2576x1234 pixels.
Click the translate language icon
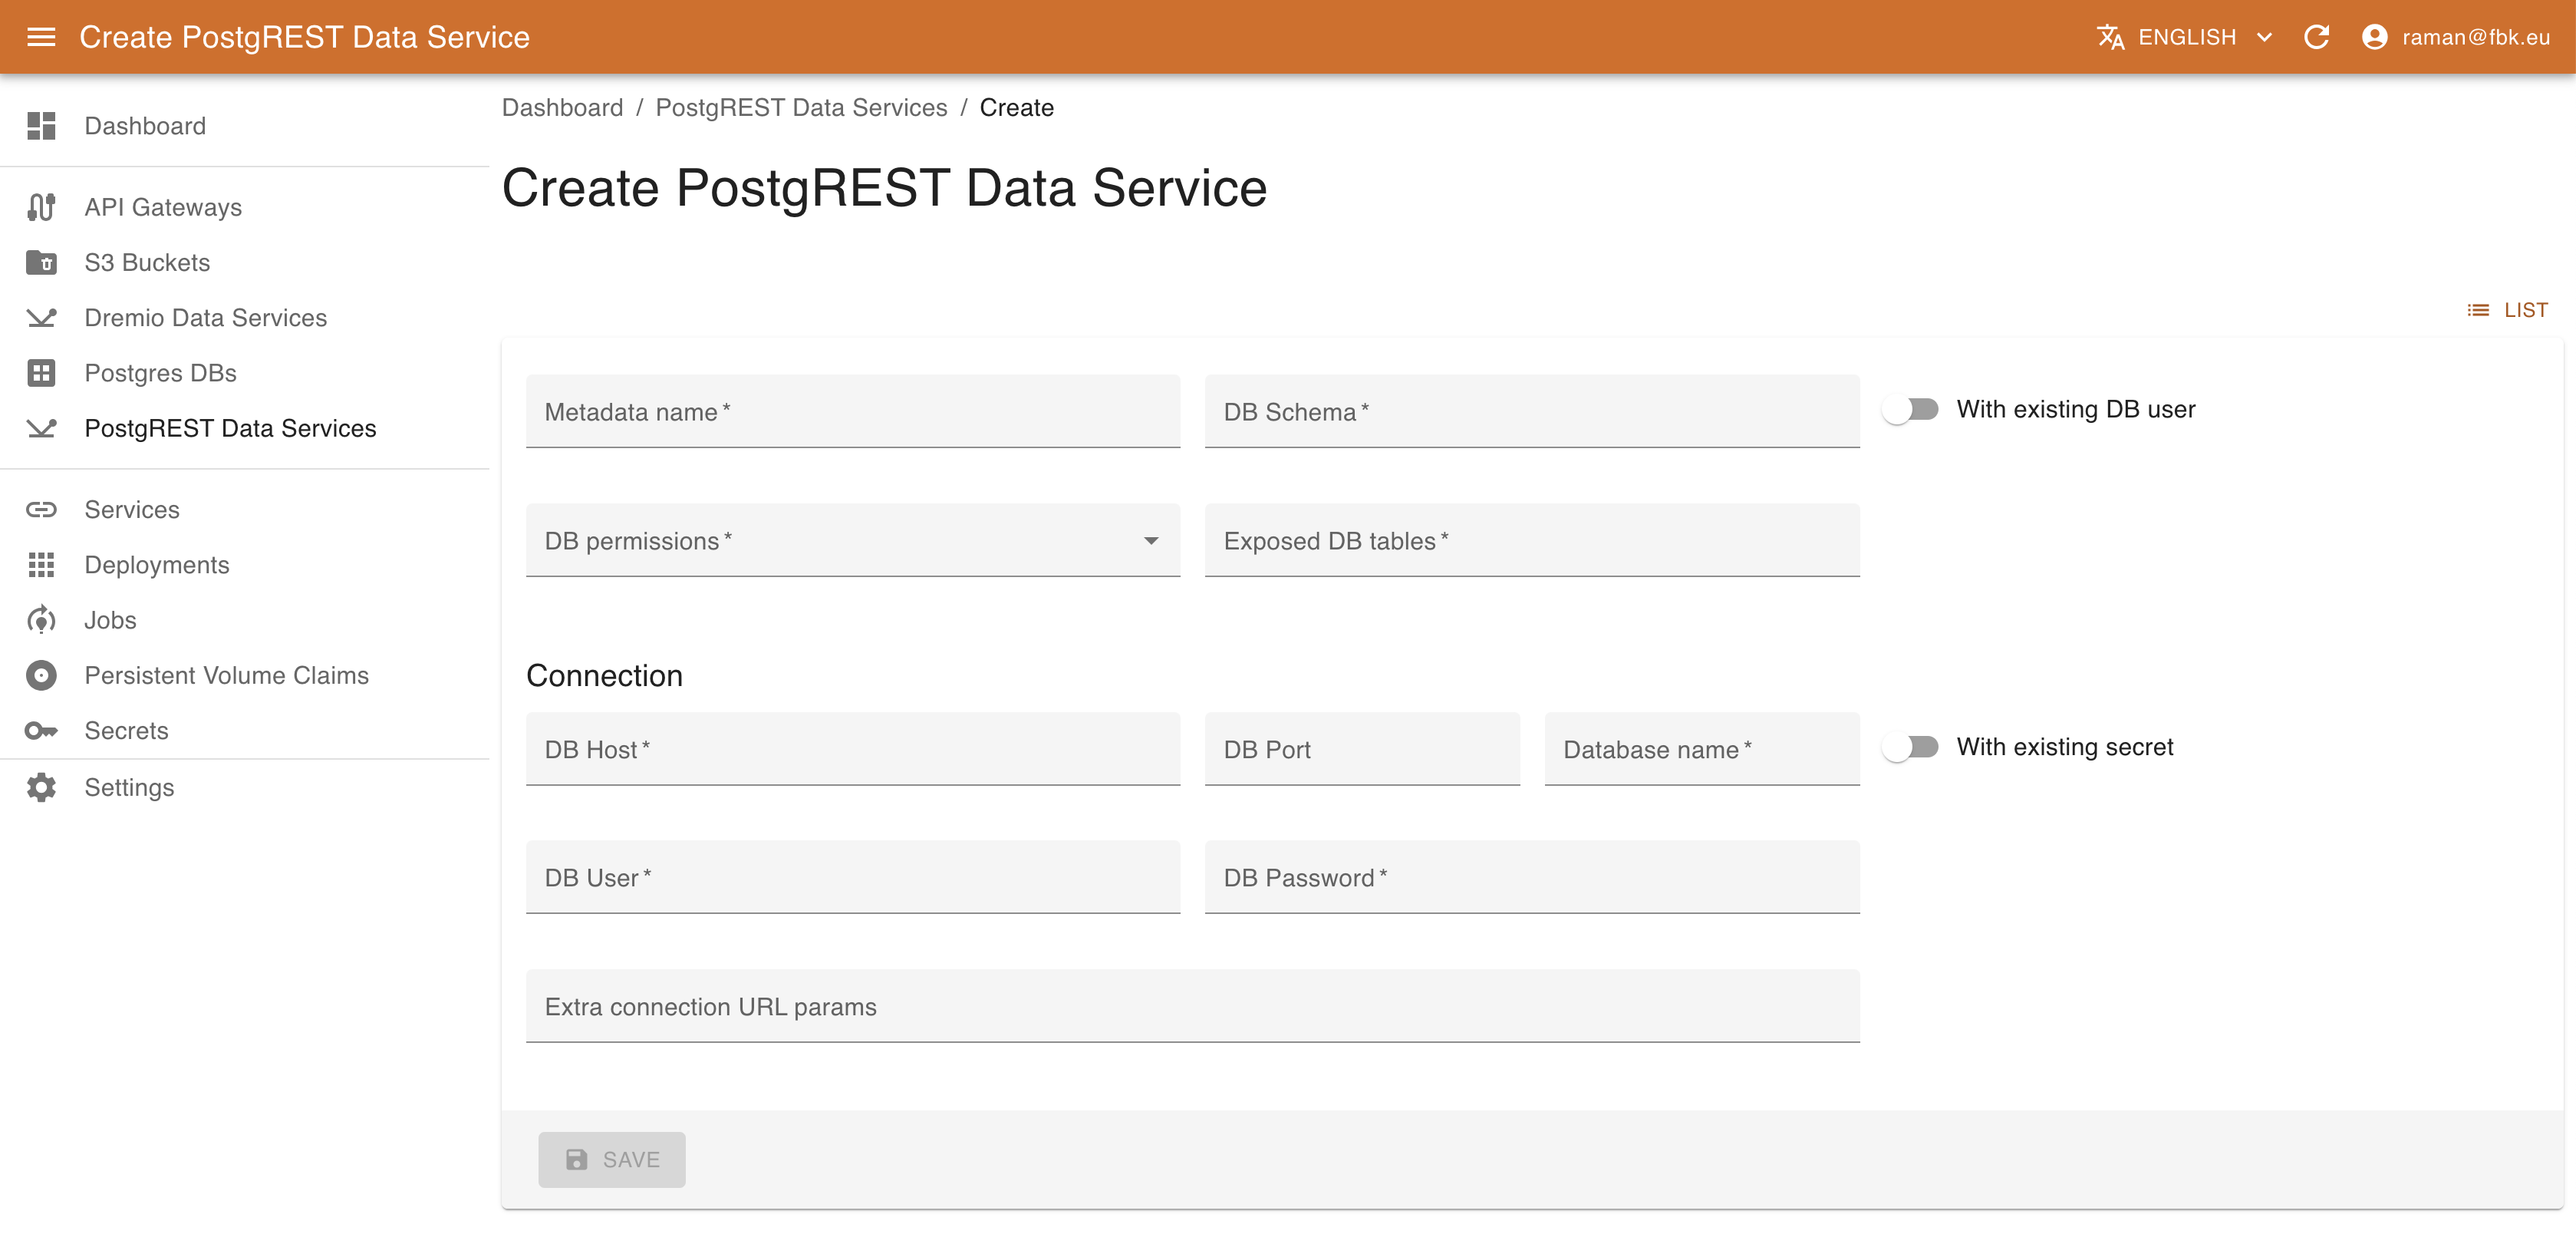[x=2110, y=37]
